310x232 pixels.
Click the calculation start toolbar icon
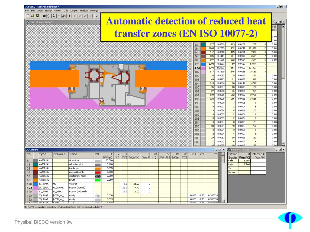pos(64,16)
